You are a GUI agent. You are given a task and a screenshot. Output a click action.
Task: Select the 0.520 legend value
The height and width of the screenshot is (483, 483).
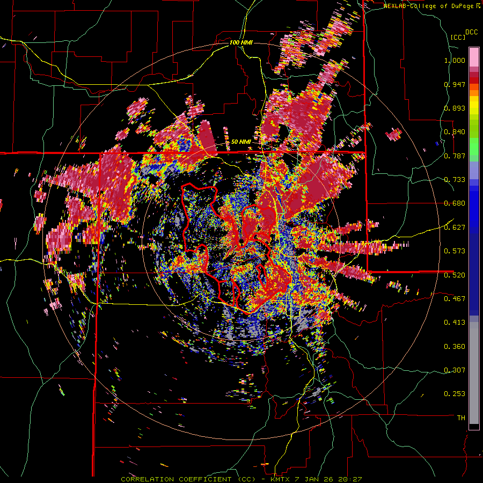point(455,275)
